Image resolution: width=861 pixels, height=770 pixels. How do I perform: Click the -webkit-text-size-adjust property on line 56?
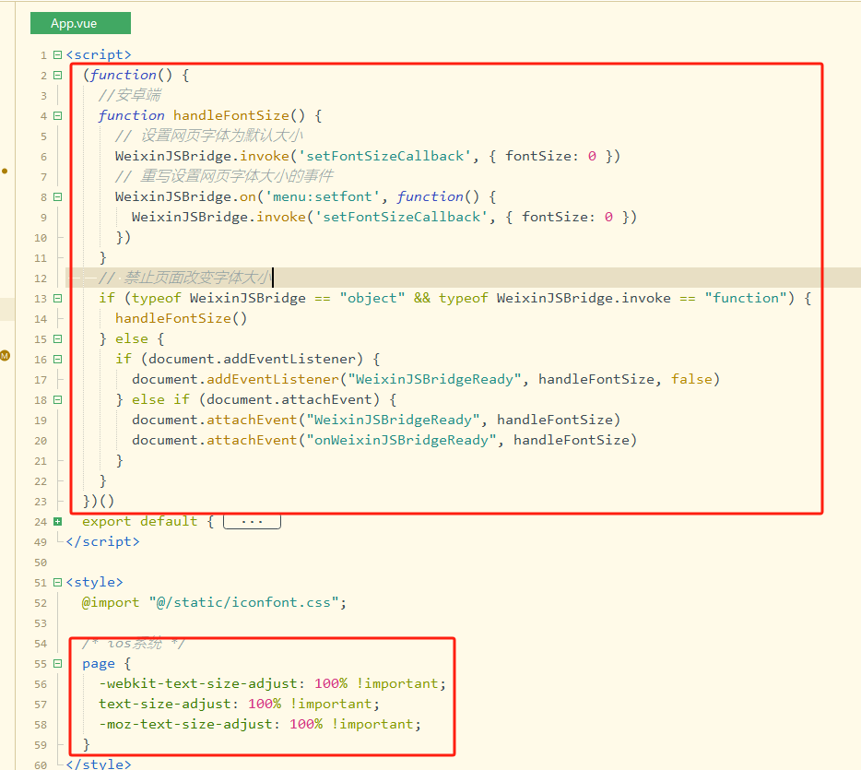coord(198,683)
